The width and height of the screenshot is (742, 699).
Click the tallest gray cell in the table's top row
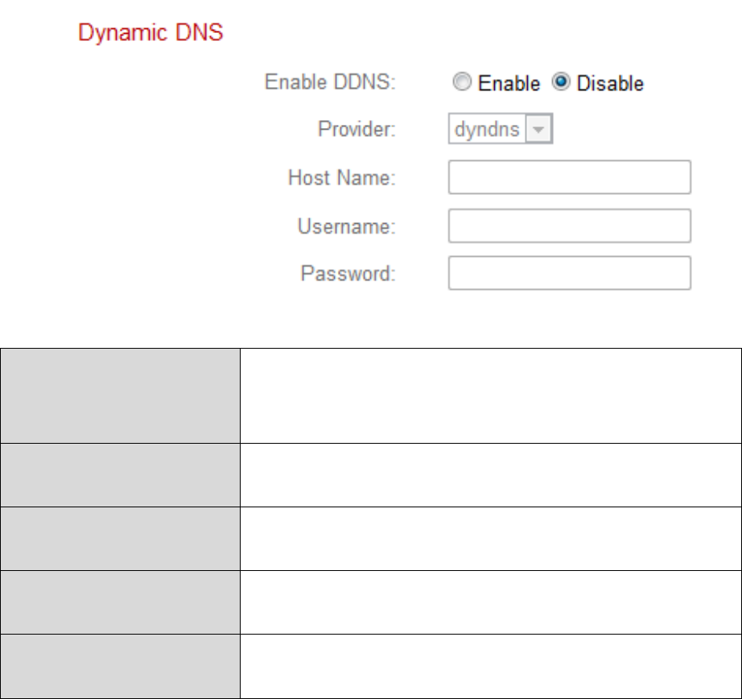[120, 395]
